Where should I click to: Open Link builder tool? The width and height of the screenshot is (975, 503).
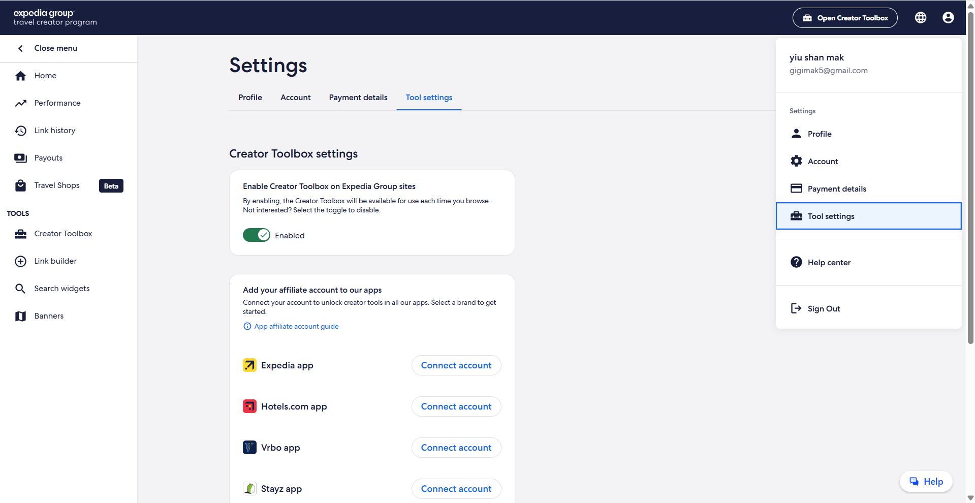click(x=55, y=261)
